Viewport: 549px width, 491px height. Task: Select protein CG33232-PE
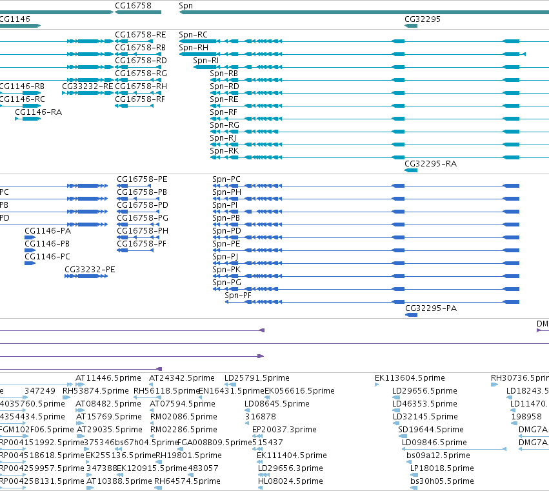[x=90, y=270]
